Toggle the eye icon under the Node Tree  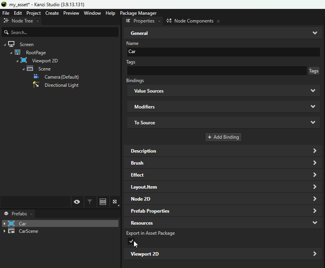[x=76, y=202]
